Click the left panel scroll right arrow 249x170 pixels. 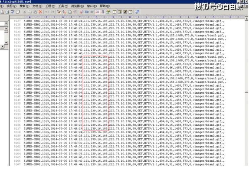tap(2, 46)
